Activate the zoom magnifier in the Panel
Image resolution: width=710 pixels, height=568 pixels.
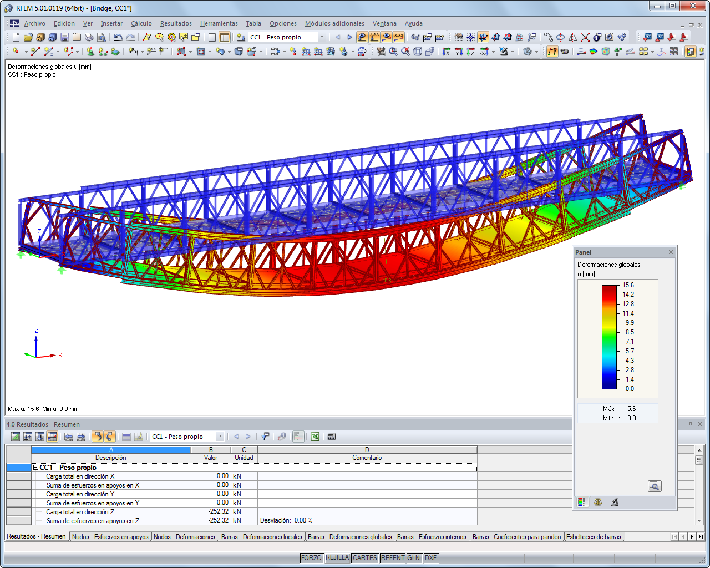coord(655,486)
